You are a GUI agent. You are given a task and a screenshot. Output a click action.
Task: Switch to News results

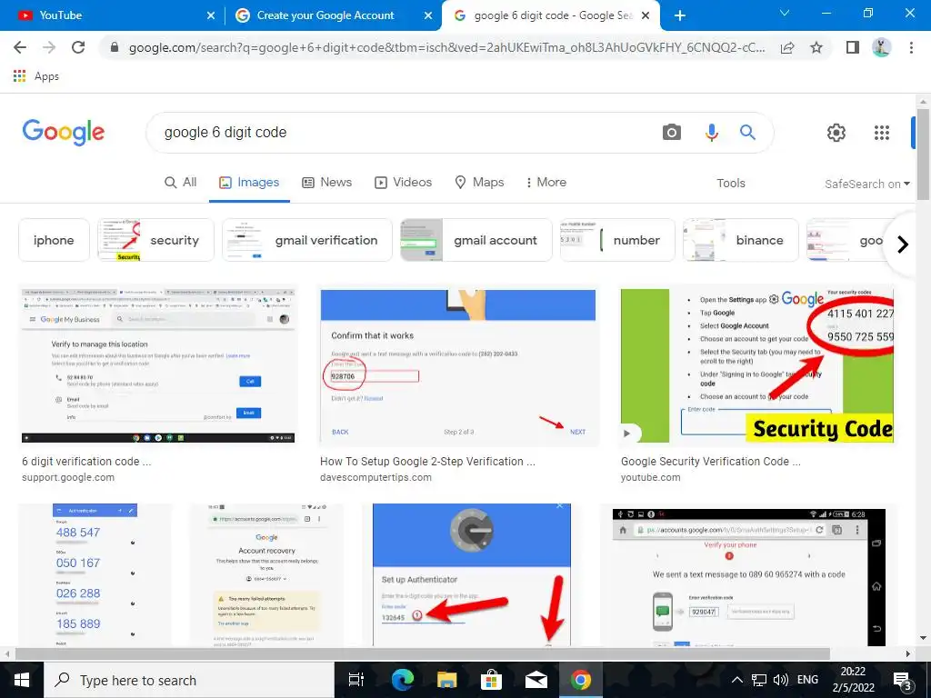pyautogui.click(x=327, y=182)
